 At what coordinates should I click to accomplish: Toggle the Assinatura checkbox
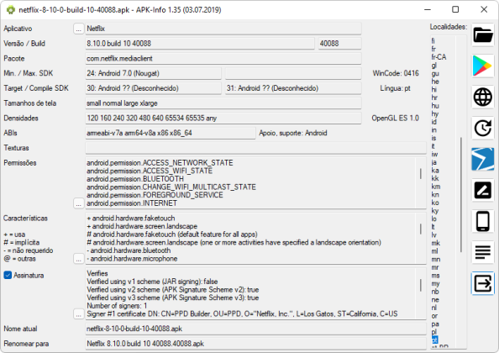click(x=8, y=275)
